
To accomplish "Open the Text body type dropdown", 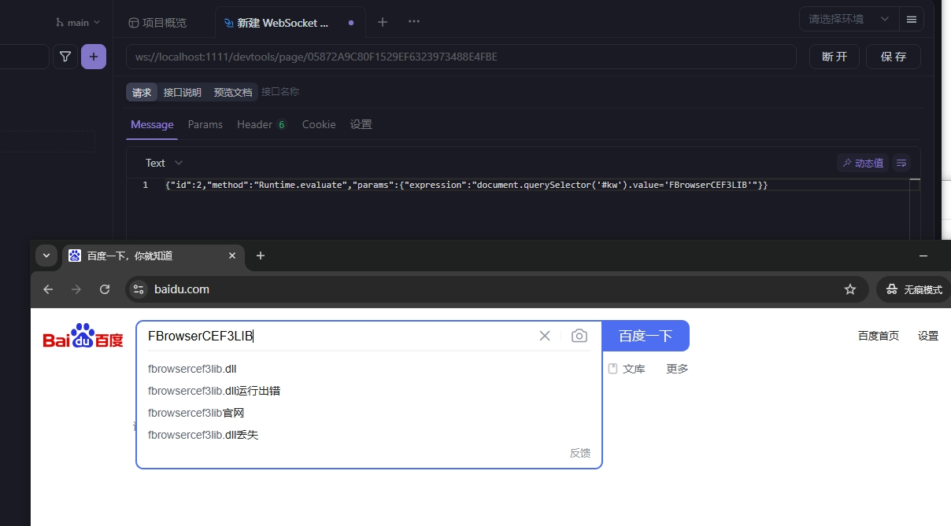I will 161,163.
